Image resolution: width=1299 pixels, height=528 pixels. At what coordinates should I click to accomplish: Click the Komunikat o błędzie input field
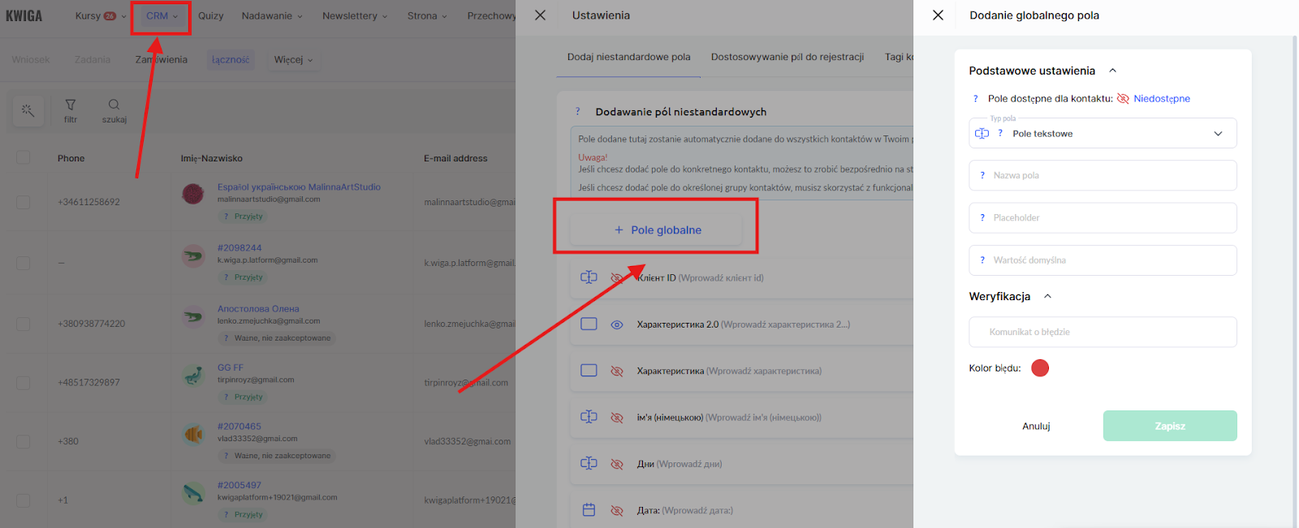pos(1102,332)
